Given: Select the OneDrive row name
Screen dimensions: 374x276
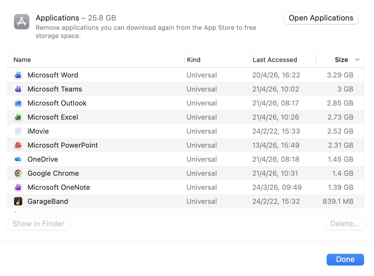Looking at the screenshot, I should pos(43,159).
